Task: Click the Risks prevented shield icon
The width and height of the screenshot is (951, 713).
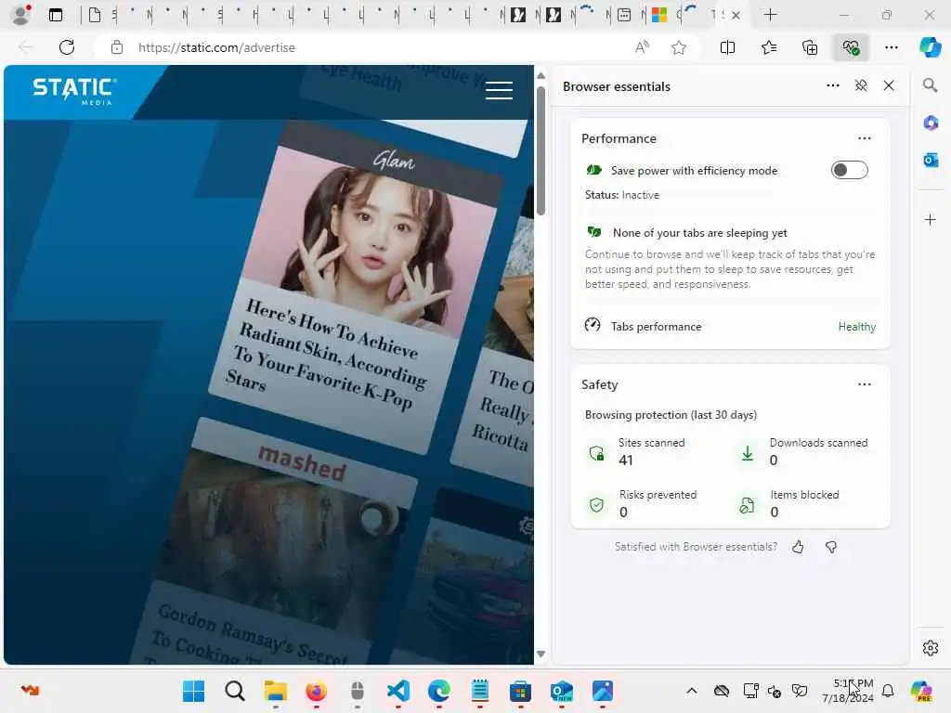Action: tap(596, 504)
